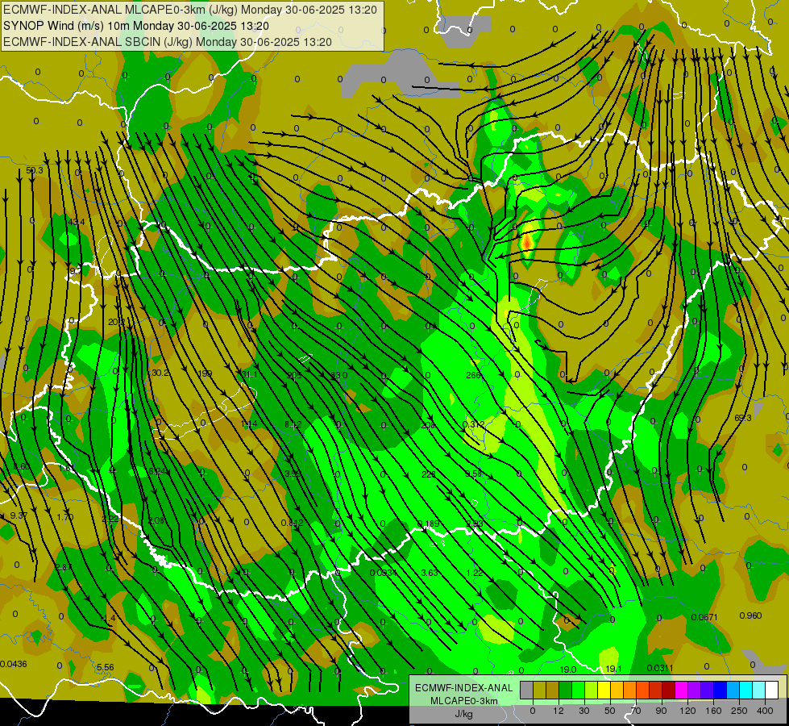This screenshot has width=789, height=726.
Task: Pick the pure yellow legend swatch
Action: pos(604,690)
